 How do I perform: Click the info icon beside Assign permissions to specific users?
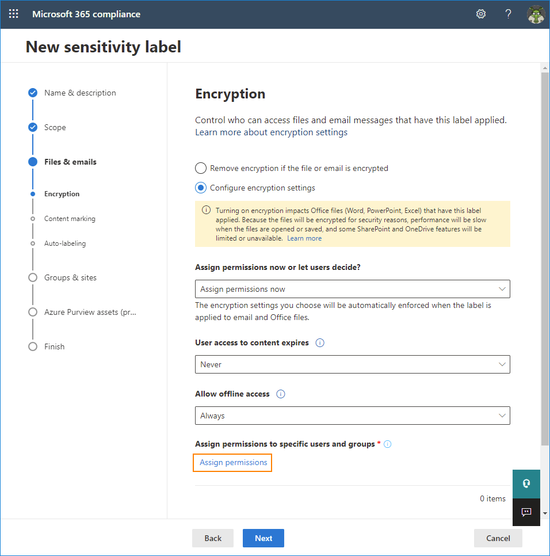coord(387,443)
